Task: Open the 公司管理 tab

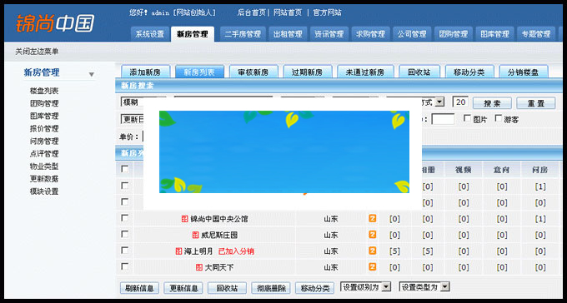Action: coord(412,34)
